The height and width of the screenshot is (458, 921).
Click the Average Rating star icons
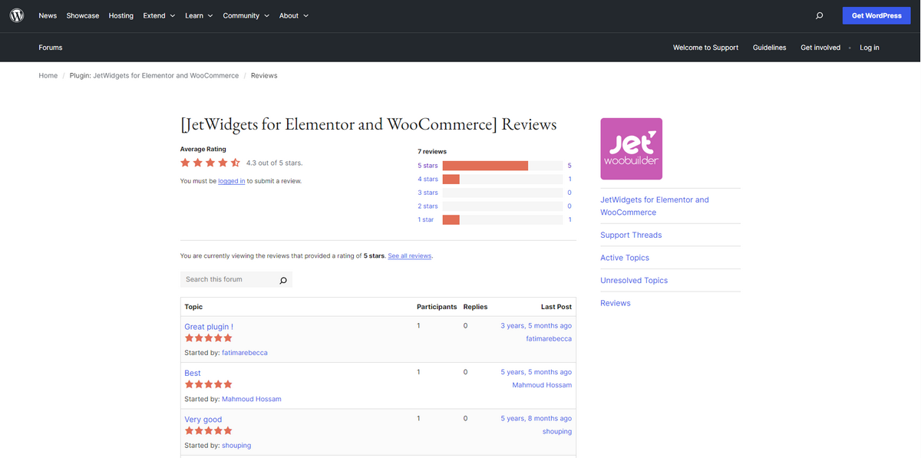[210, 163]
